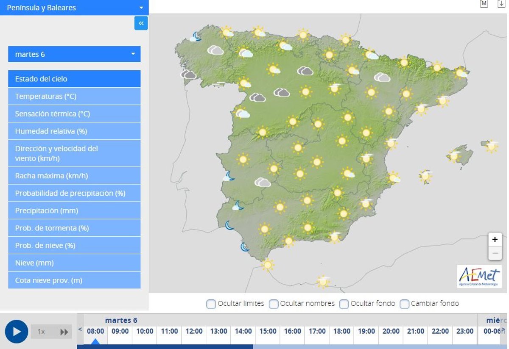Toggle the Ocultar nombres checkbox
Viewport: 509px width, 349px height.
click(274, 304)
